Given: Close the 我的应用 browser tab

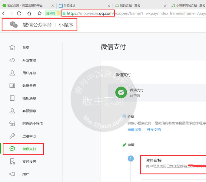Looking at the screenshot, I should click(52, 5).
